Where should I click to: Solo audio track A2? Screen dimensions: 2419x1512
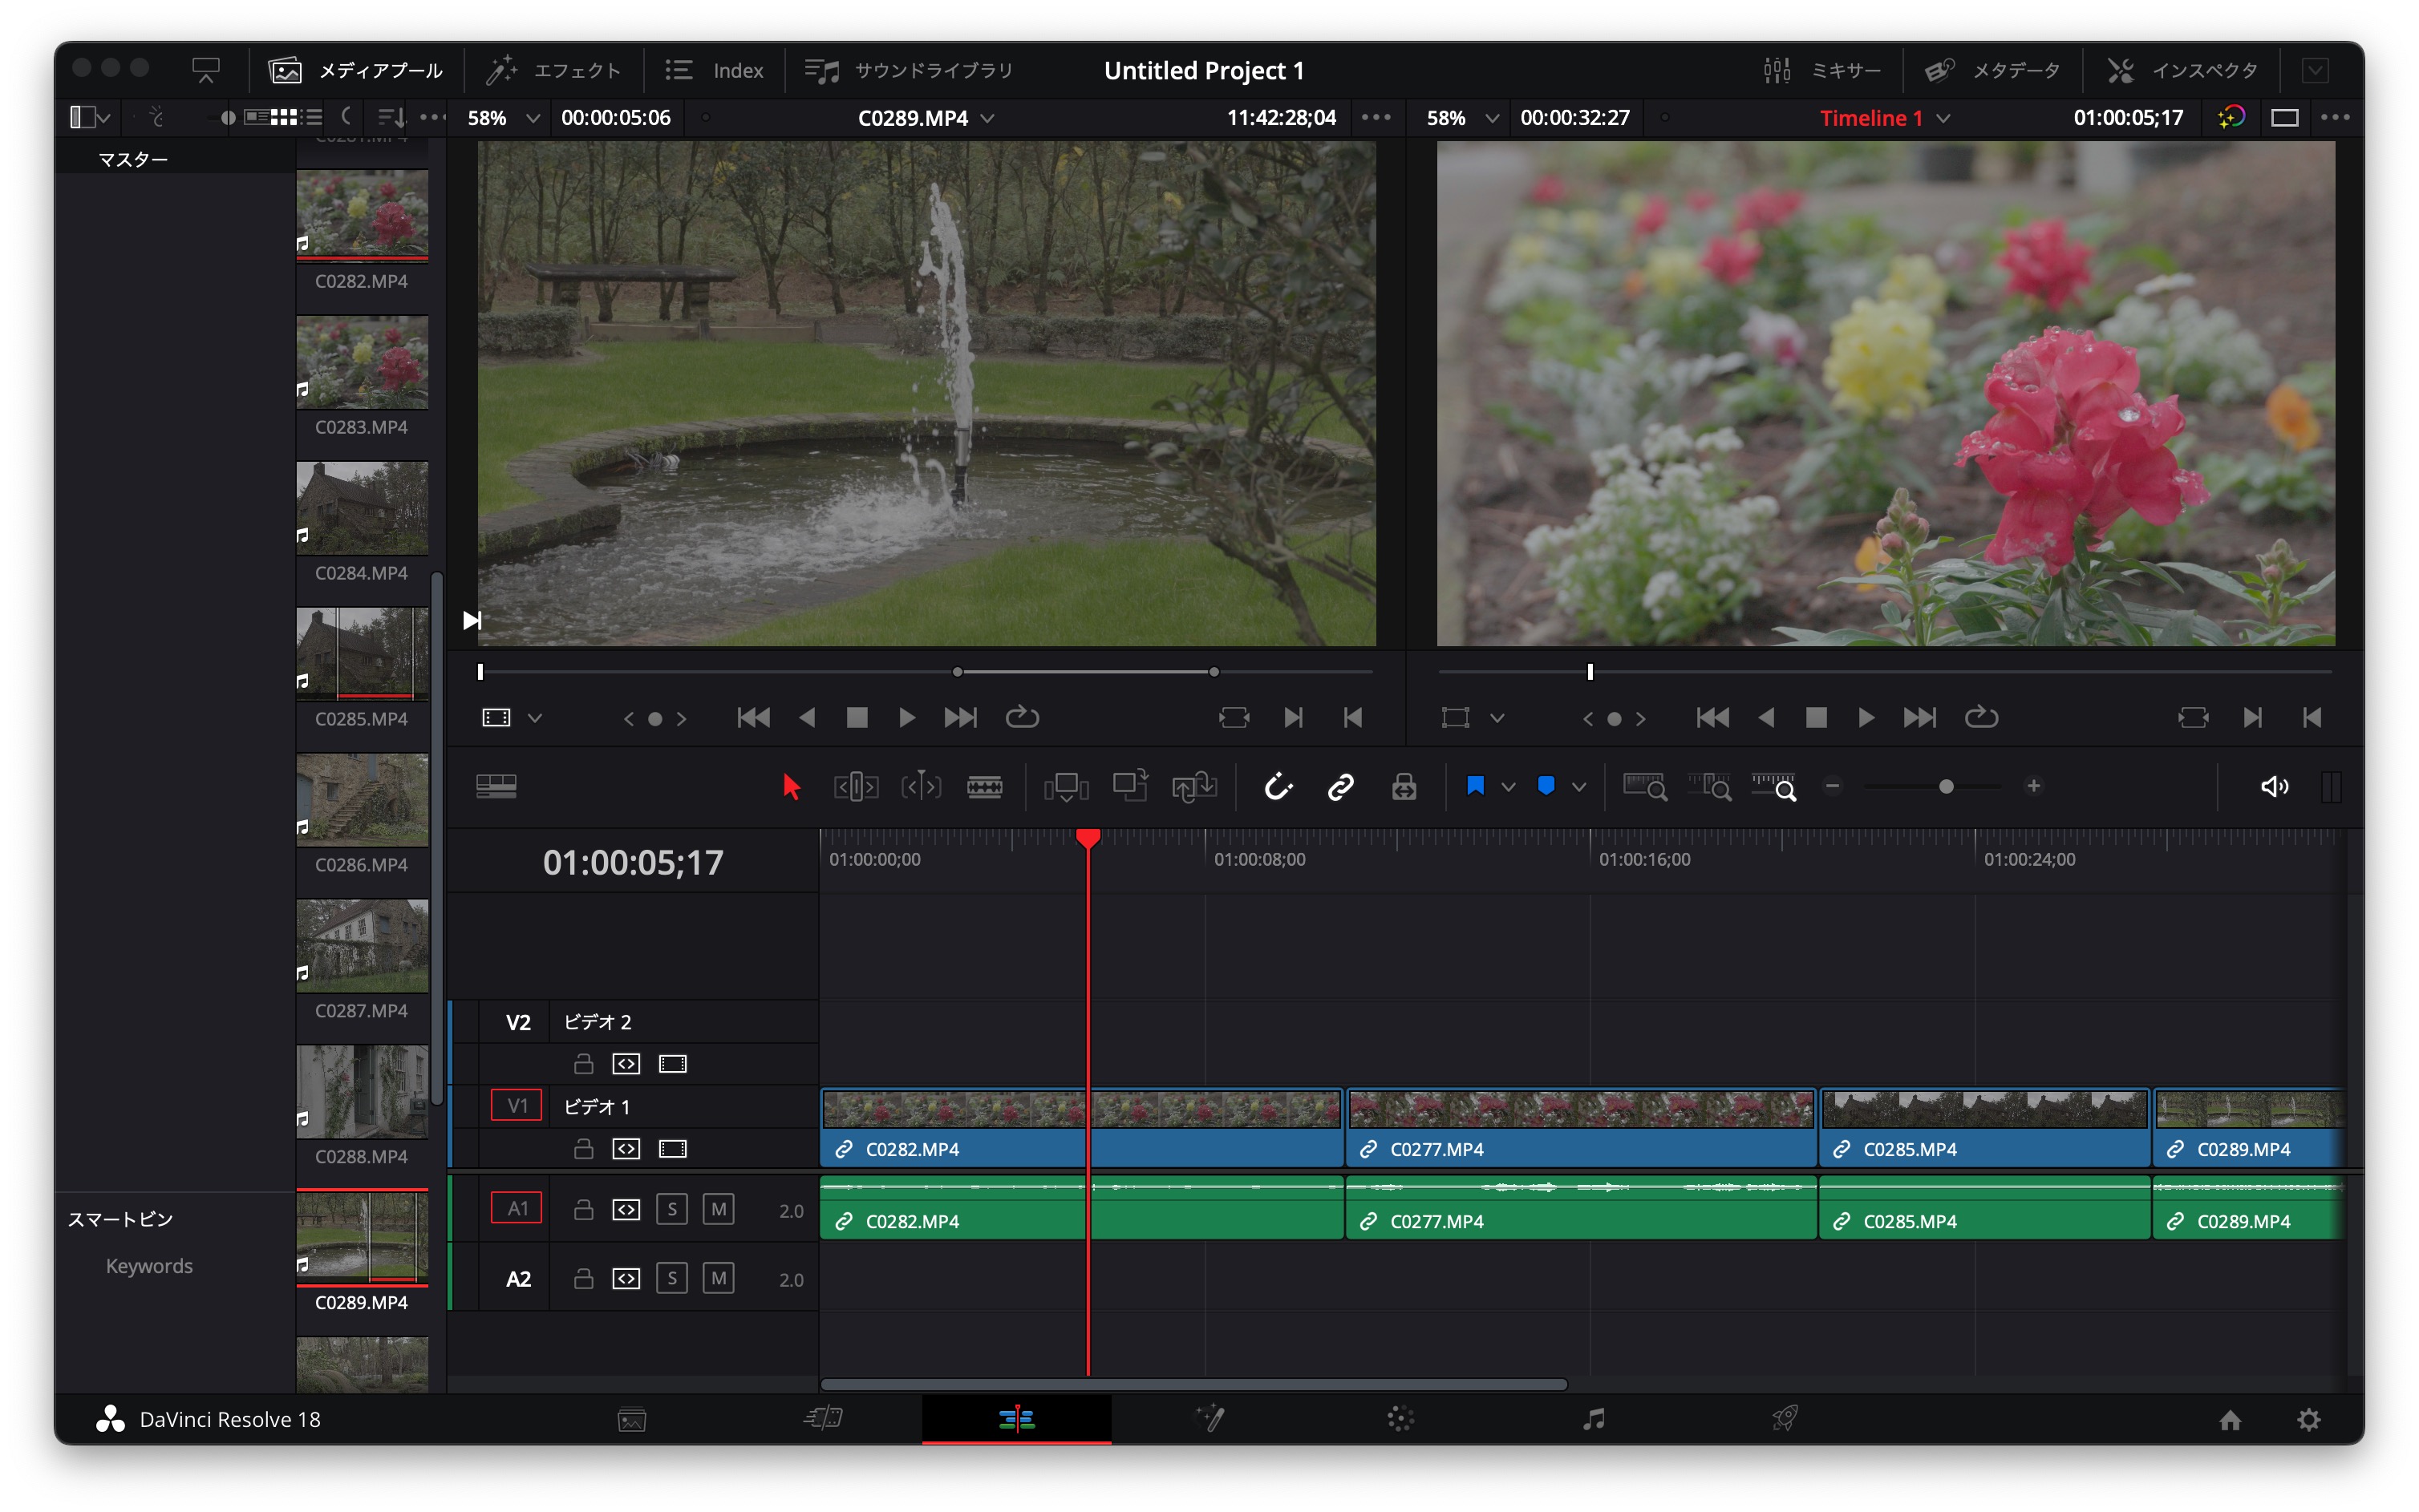coord(671,1278)
